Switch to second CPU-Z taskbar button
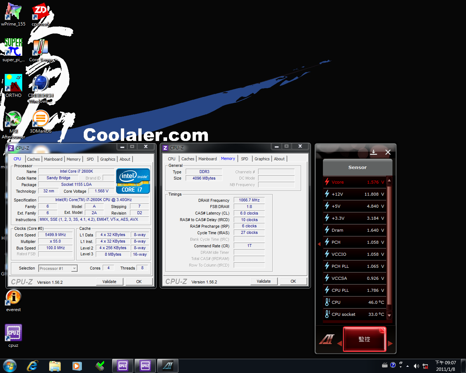The height and width of the screenshot is (373, 466). (145, 366)
